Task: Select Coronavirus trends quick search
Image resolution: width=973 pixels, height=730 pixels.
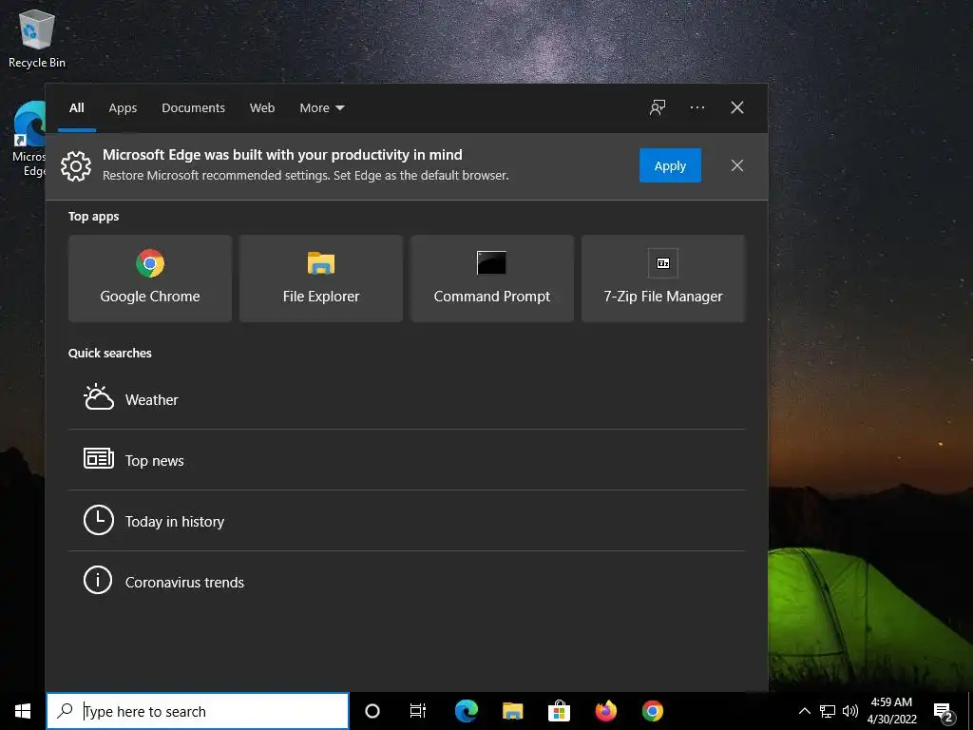Action: (x=407, y=582)
